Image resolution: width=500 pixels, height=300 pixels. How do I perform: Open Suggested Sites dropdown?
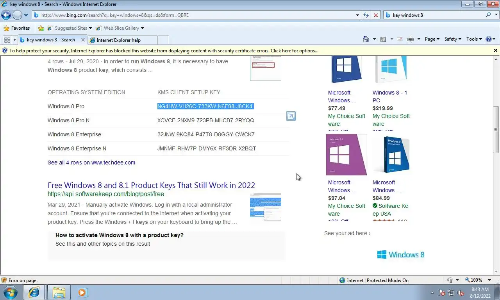pyautogui.click(x=70, y=28)
